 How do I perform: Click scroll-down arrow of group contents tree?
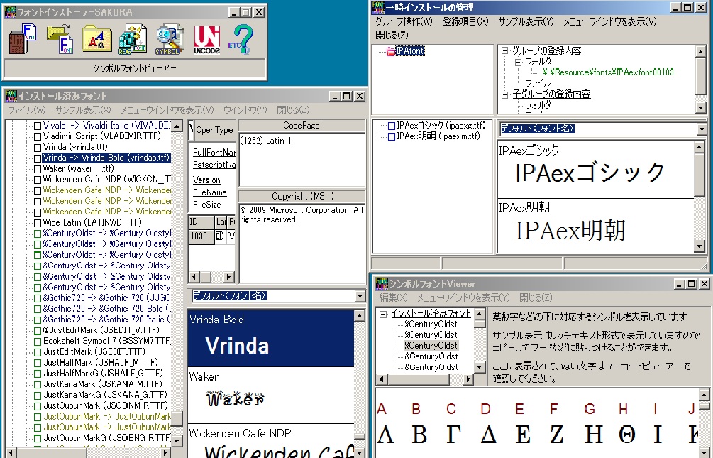(700, 108)
